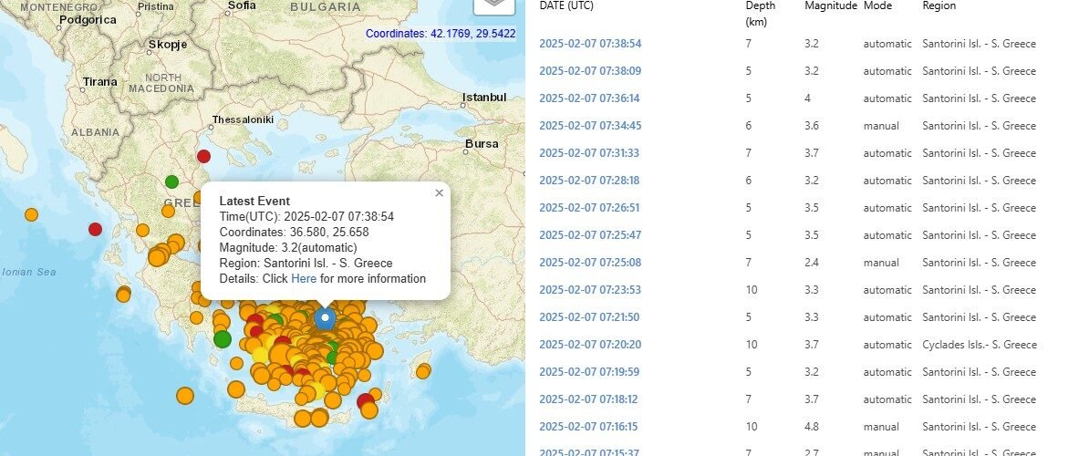View the 07:16:15 magnitude 4.8 event
This screenshot has width=1089, height=456.
pos(590,427)
